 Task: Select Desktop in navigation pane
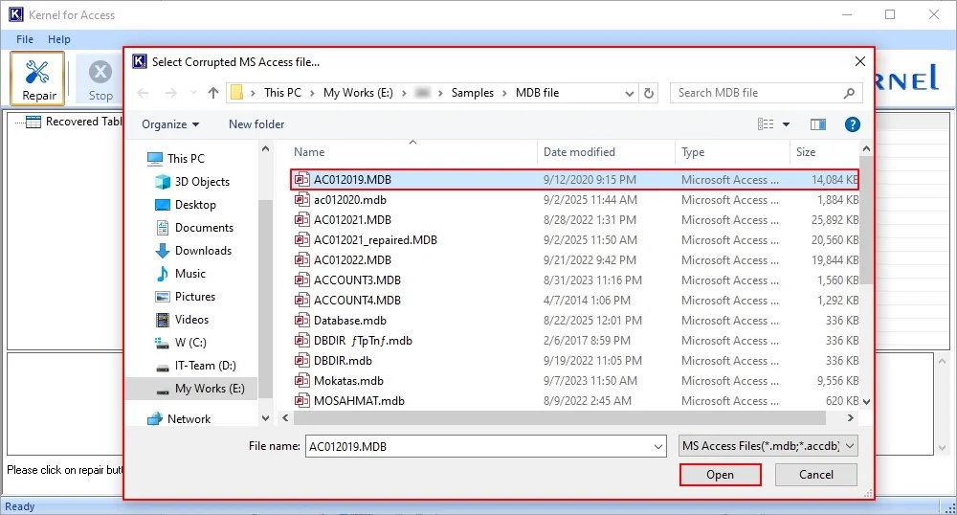tap(186, 205)
